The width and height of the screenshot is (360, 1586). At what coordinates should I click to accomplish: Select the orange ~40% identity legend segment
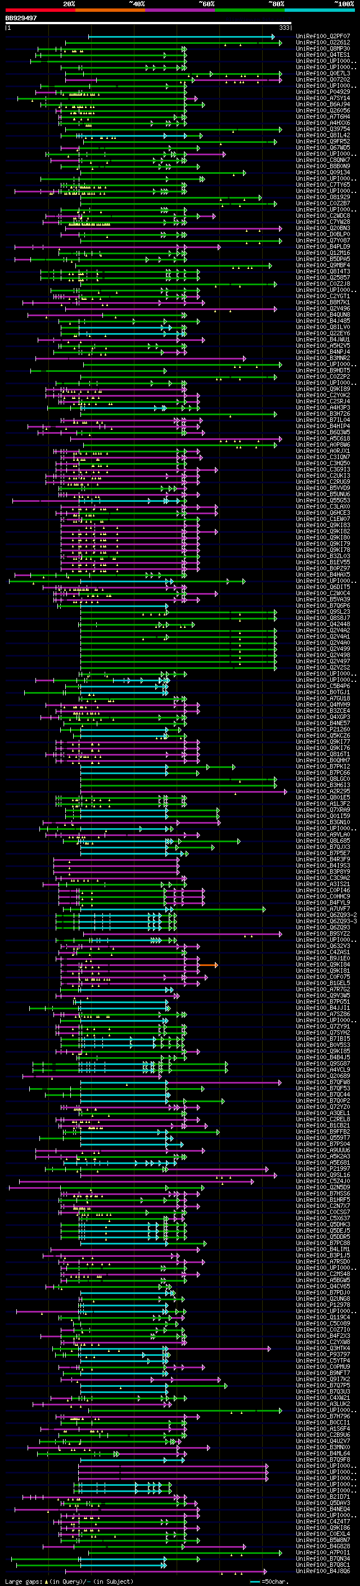(x=110, y=10)
